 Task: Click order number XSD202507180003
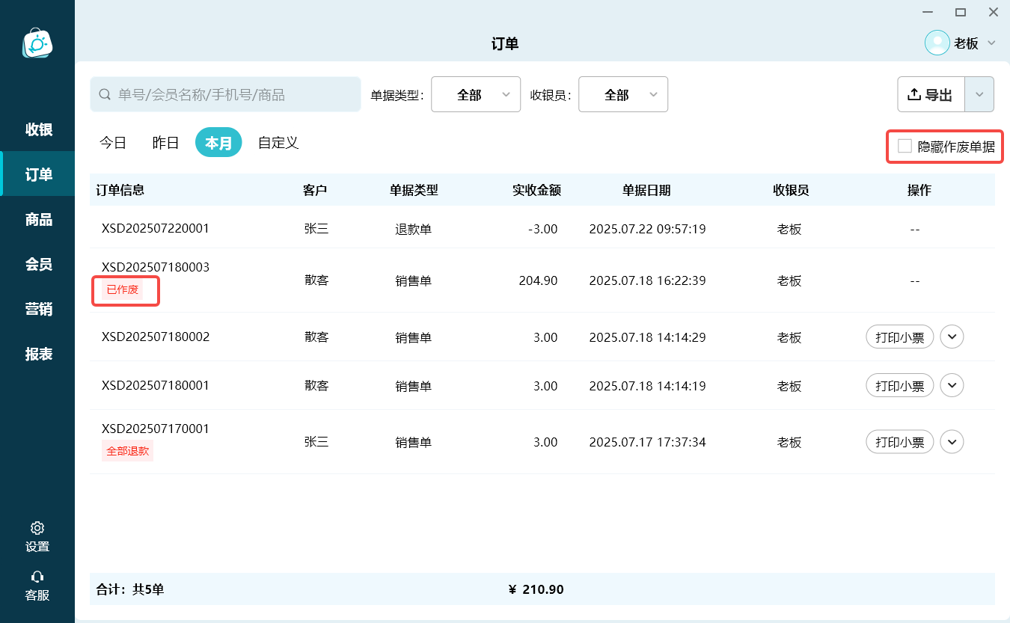tap(156, 267)
